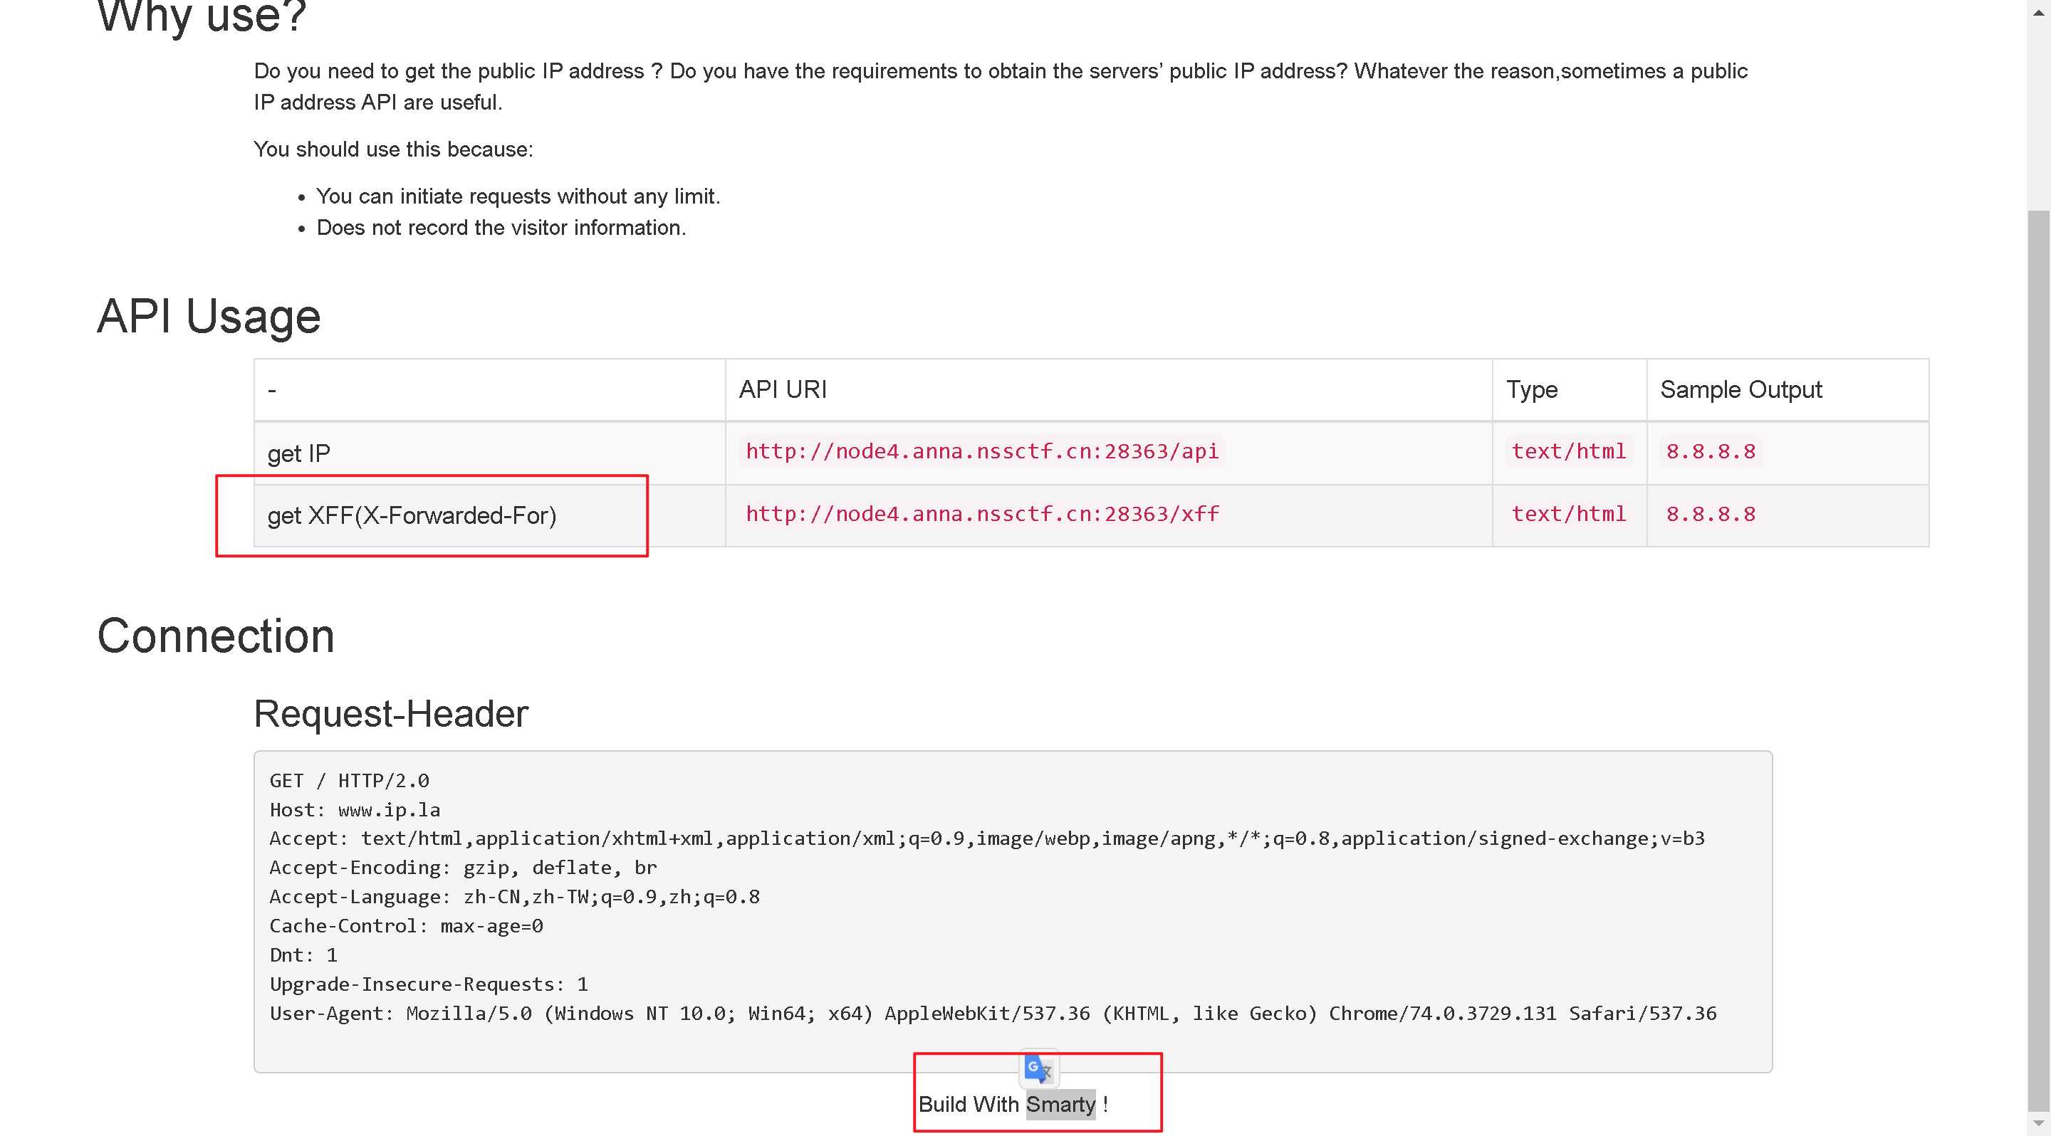Click the User-Agent line in request header

click(x=992, y=1014)
